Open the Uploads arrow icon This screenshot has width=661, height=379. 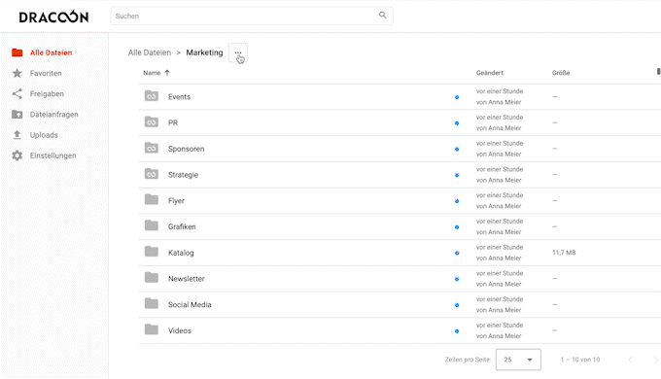coord(17,135)
